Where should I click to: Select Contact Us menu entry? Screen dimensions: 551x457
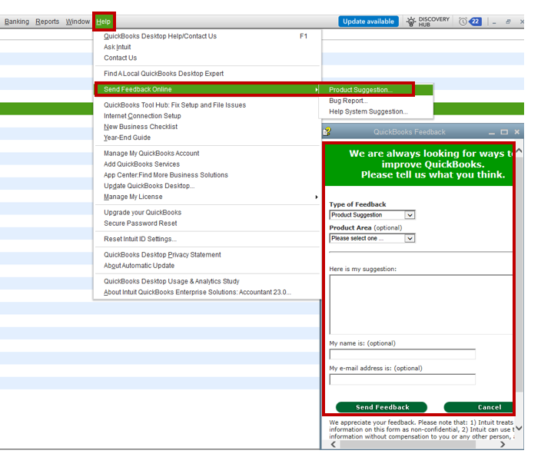pyautogui.click(x=207, y=58)
